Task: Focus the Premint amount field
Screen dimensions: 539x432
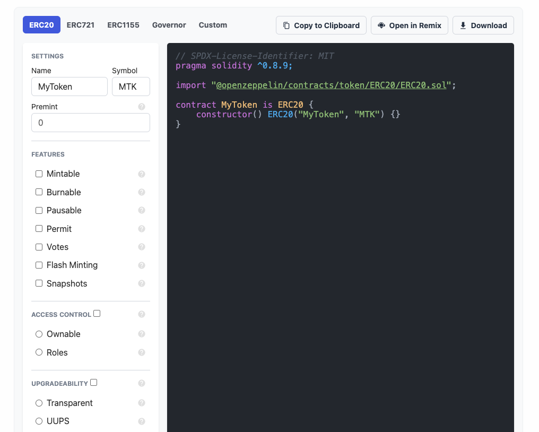Action: pyautogui.click(x=91, y=123)
